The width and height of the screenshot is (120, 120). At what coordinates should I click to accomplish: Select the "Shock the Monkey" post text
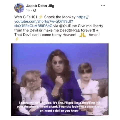pyautogui.click(x=60, y=17)
